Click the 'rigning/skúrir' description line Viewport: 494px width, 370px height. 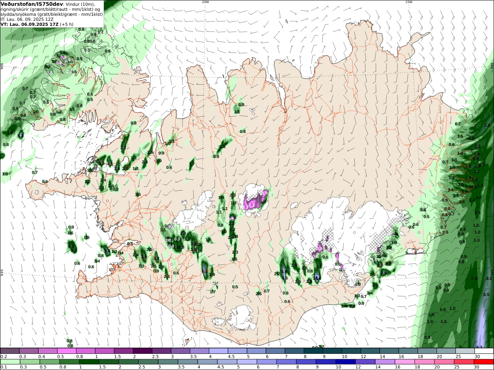click(x=50, y=9)
